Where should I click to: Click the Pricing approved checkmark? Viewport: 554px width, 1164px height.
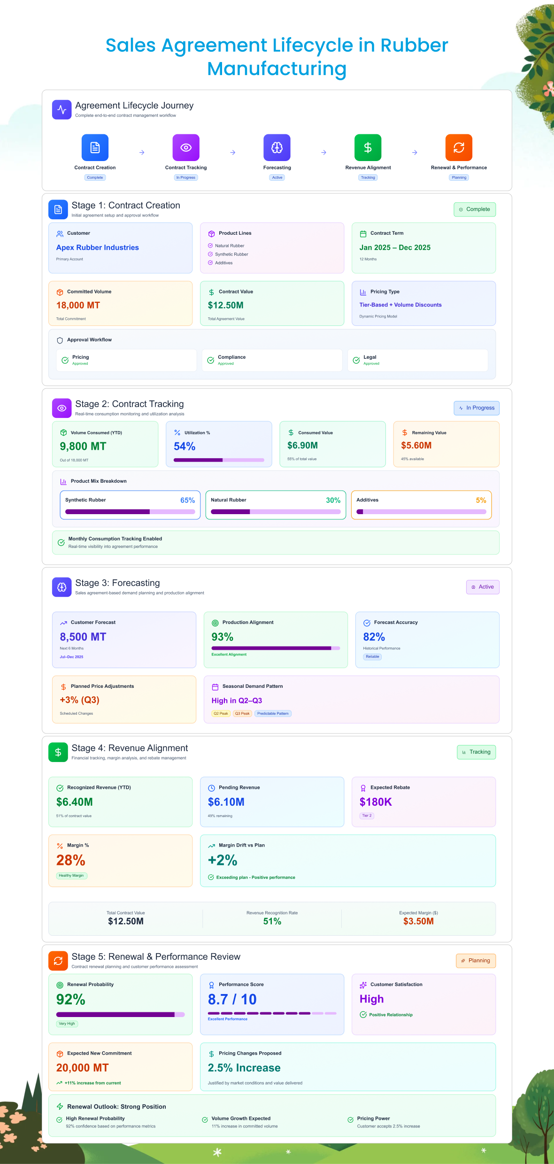click(x=65, y=360)
